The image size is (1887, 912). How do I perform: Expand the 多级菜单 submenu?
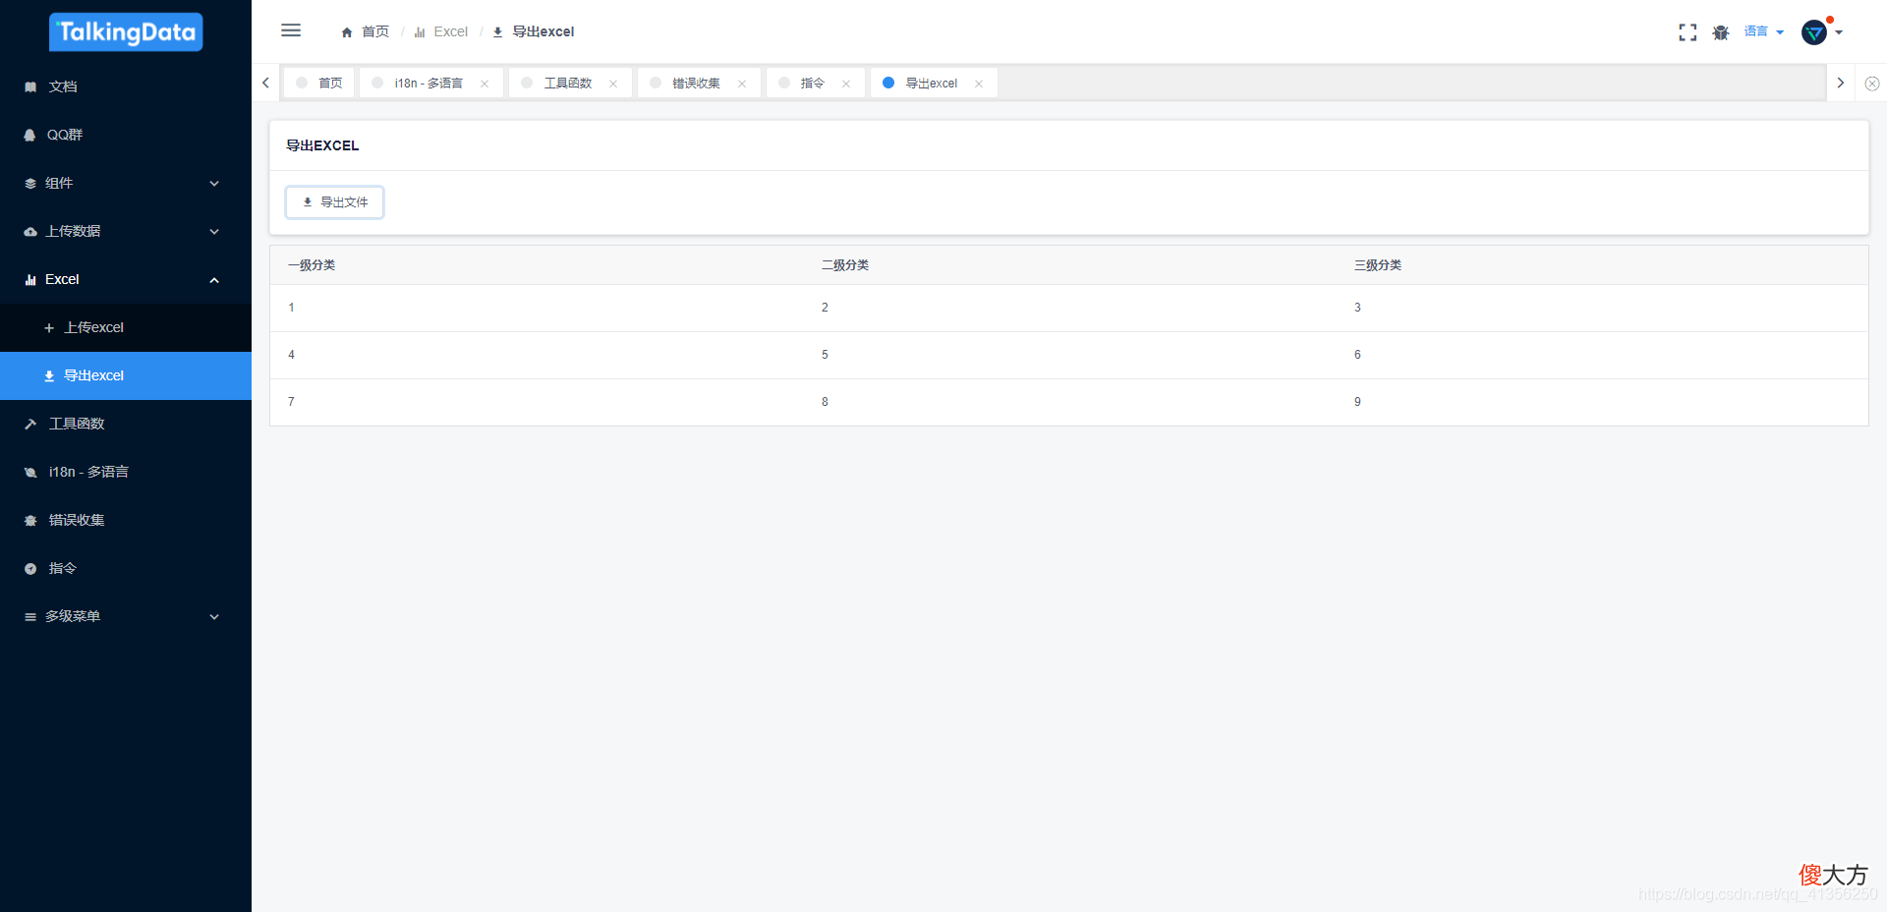pyautogui.click(x=126, y=616)
